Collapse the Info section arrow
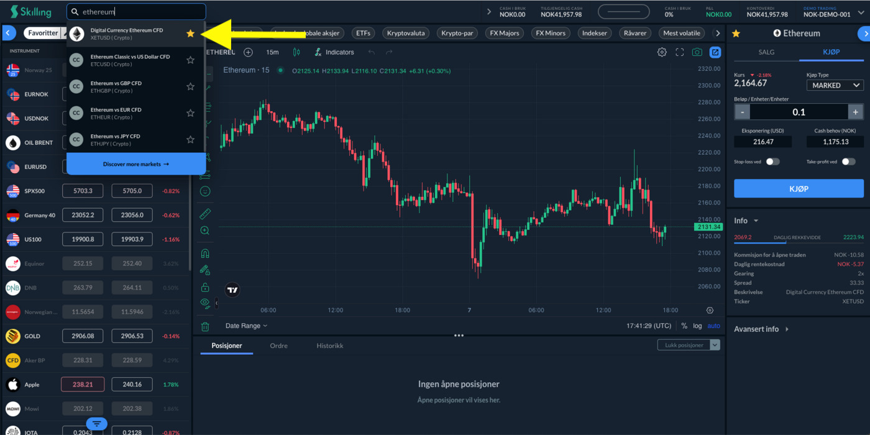 (756, 221)
